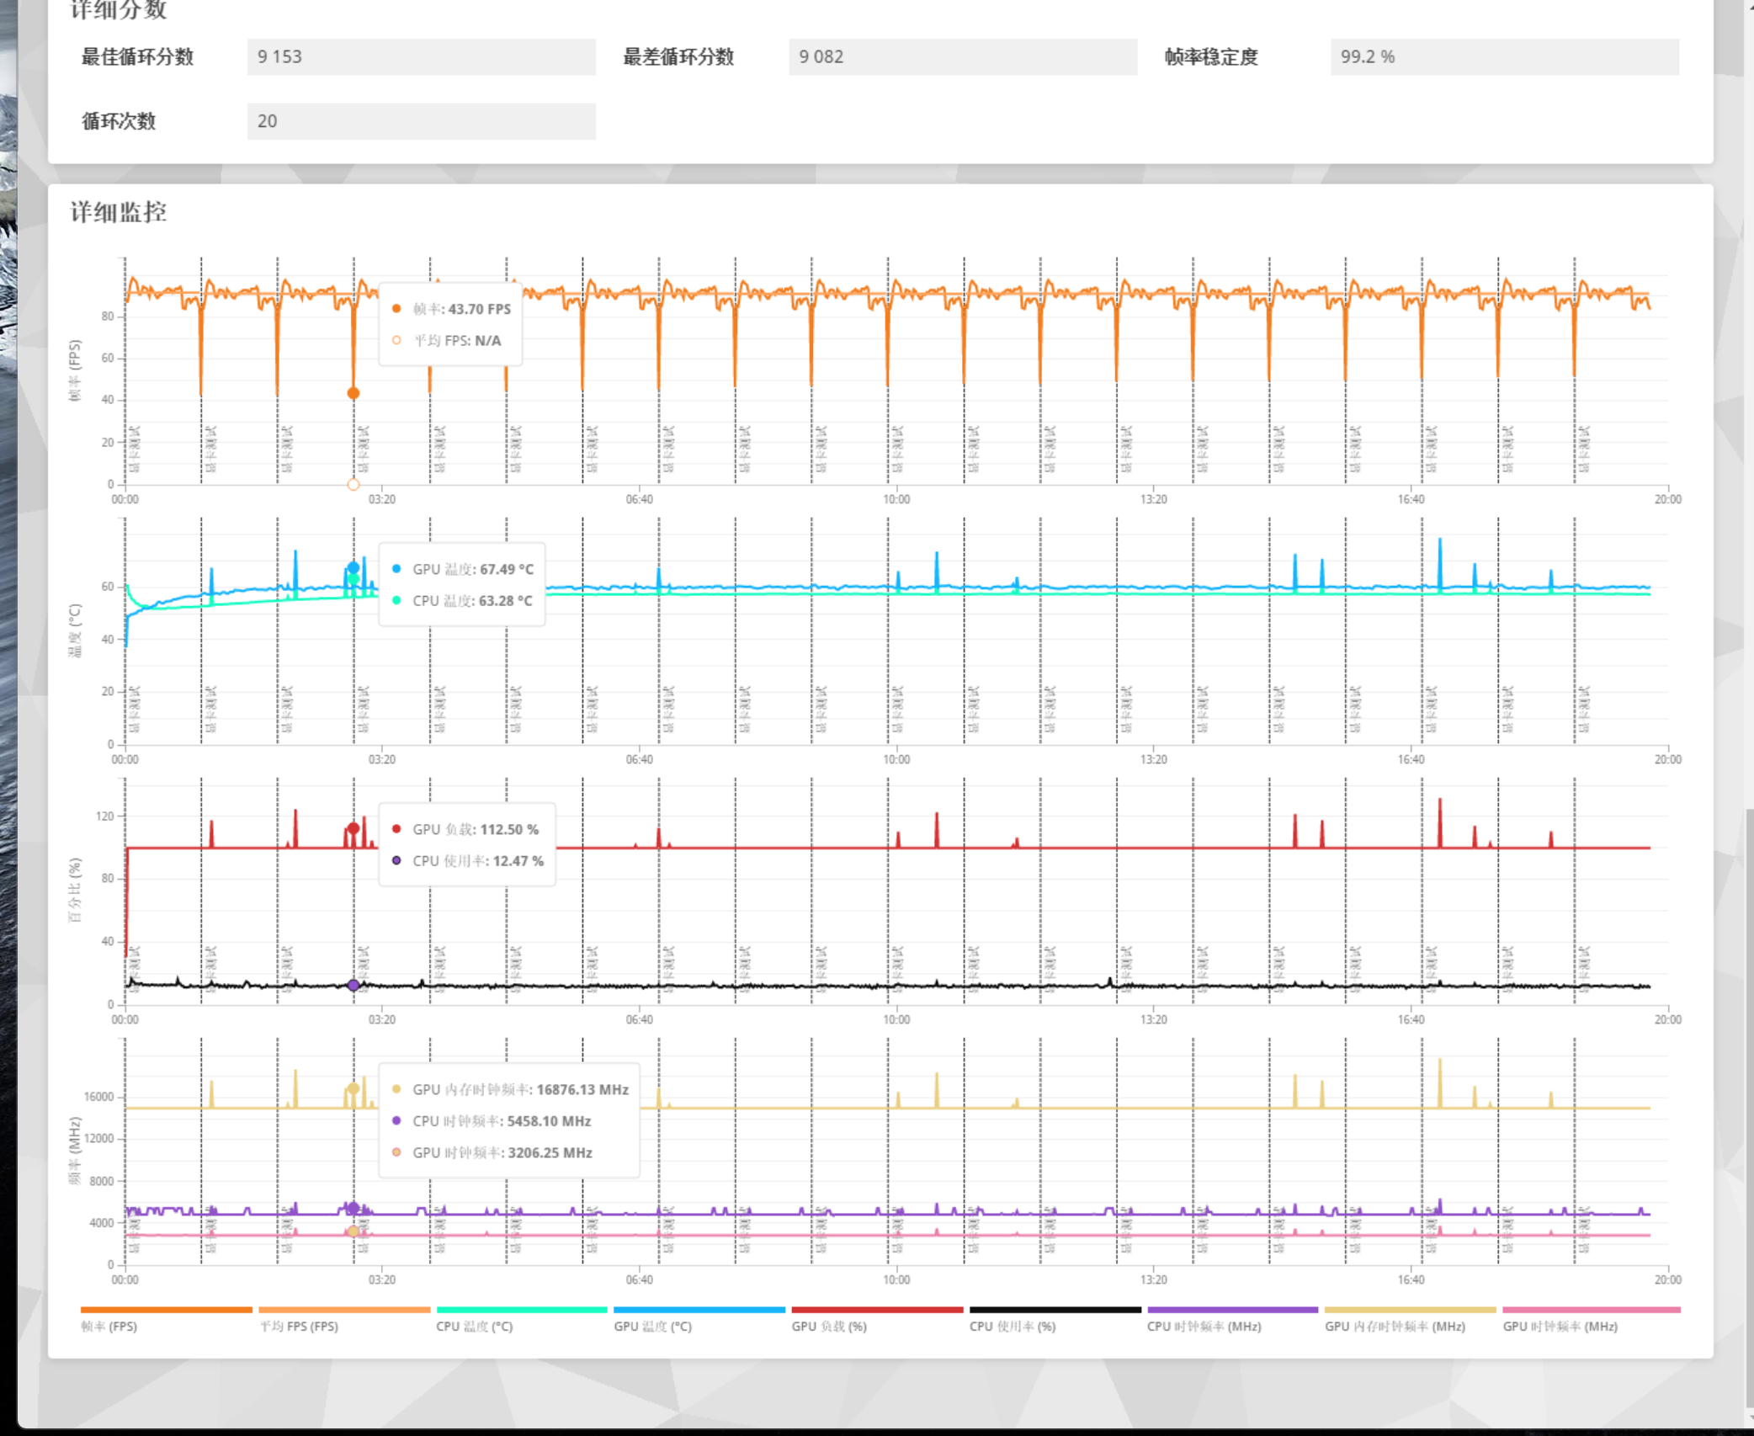Select the orange 43.70 FPS data marker
Screen dimensions: 1754x1436
coord(353,391)
